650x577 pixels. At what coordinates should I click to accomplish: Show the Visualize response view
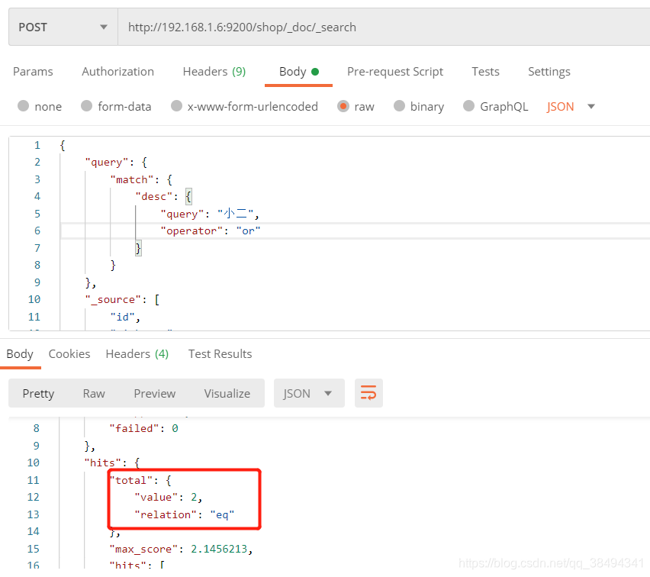click(227, 393)
